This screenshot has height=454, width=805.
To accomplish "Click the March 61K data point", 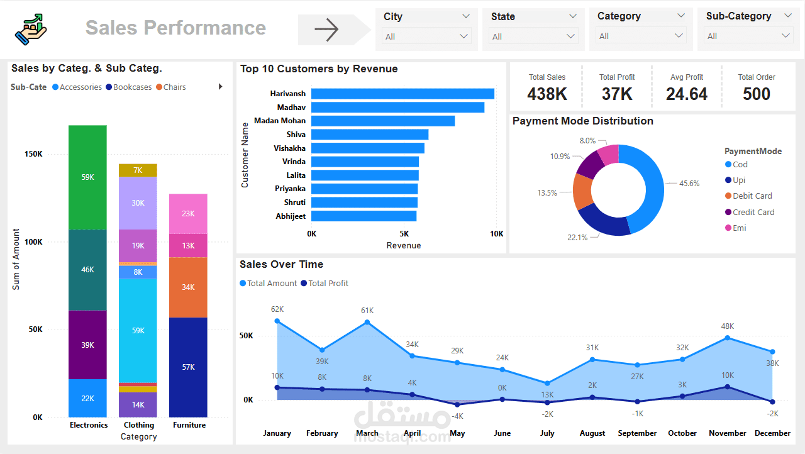I will click(x=367, y=322).
